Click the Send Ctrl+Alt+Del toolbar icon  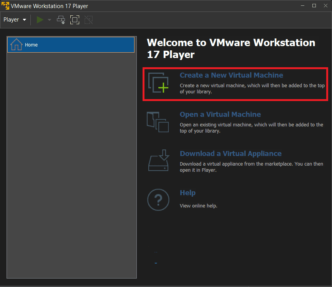[x=61, y=20]
